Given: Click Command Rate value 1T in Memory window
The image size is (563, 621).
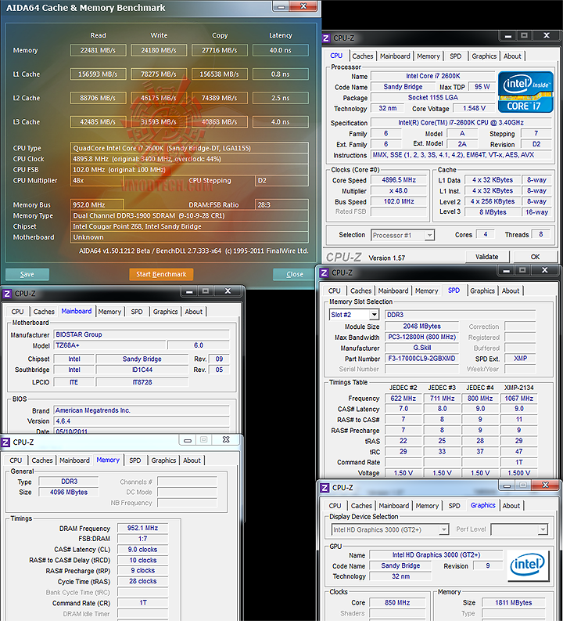Looking at the screenshot, I should point(143,603).
